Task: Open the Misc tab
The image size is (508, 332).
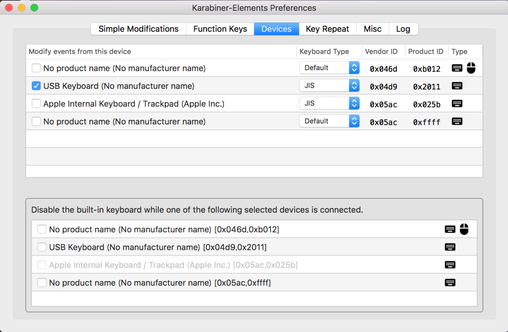Action: (373, 29)
